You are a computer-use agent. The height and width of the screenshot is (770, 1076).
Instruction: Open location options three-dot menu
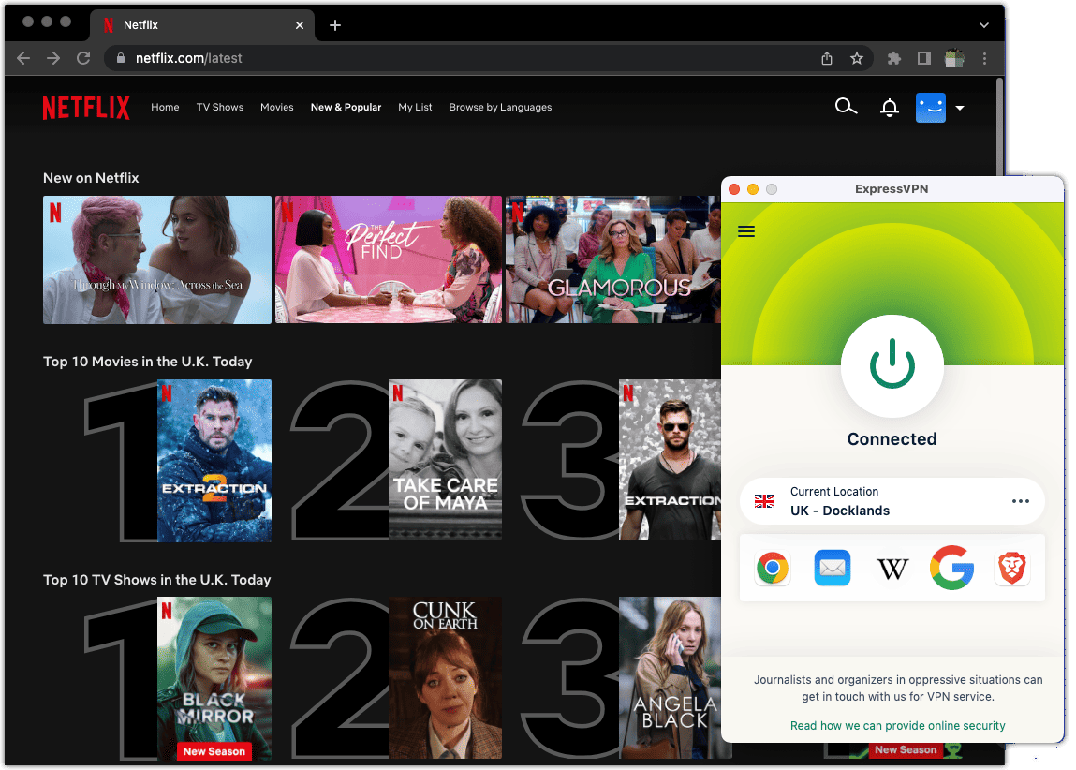coord(1021,501)
